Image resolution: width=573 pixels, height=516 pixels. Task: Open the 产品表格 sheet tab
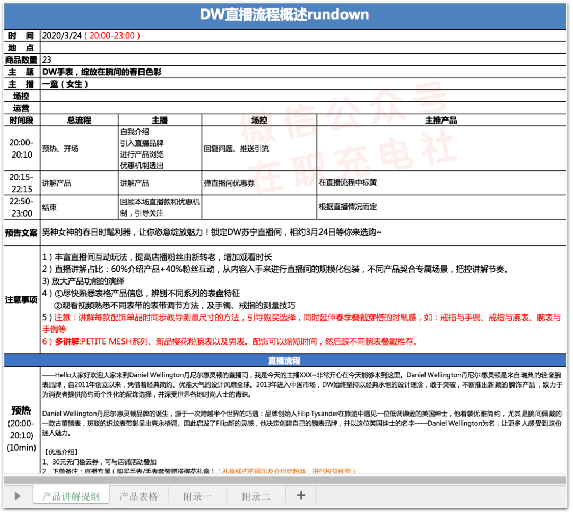point(138,496)
